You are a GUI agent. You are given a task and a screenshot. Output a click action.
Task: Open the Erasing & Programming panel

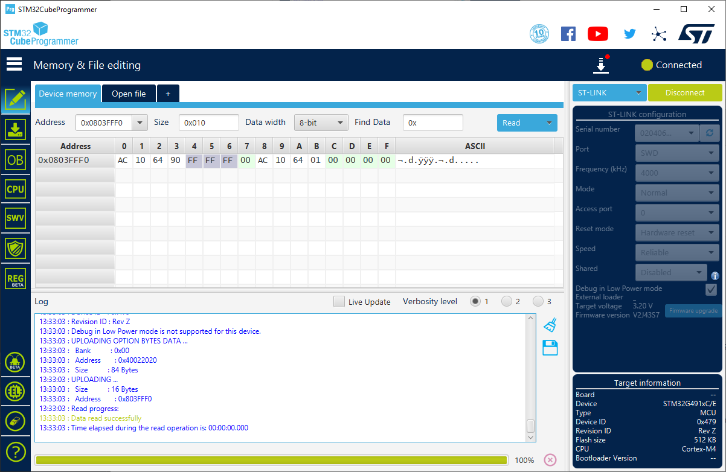coord(15,129)
